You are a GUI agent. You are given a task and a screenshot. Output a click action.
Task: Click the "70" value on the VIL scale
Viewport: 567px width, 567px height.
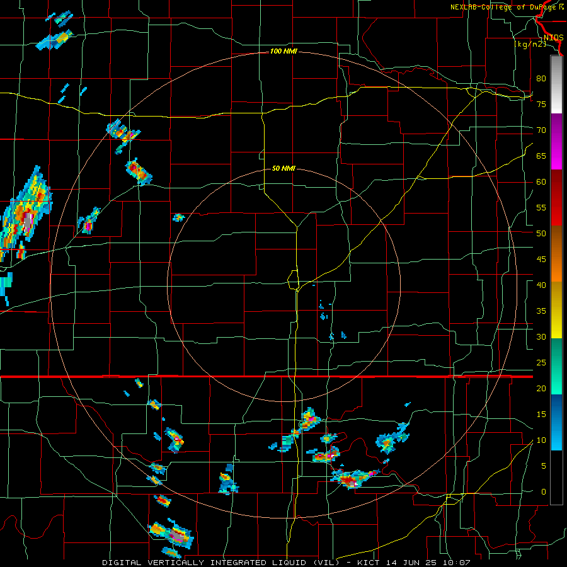541,130
